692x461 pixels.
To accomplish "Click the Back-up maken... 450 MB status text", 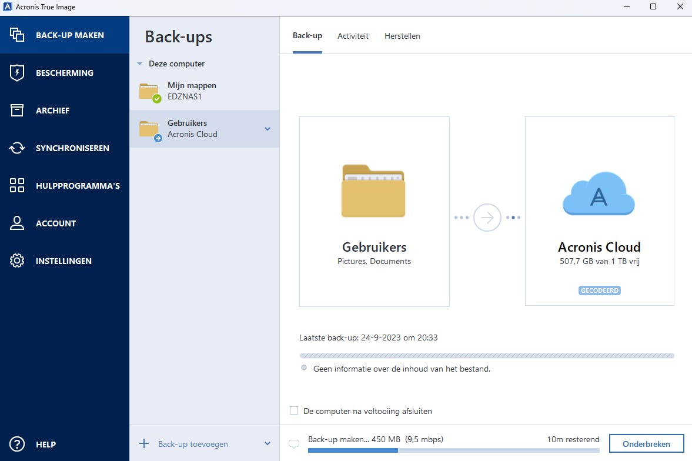I will click(376, 439).
